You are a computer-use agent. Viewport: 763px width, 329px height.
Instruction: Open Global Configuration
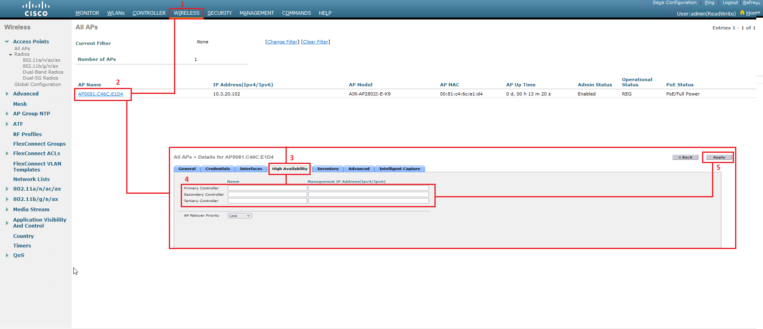[37, 84]
